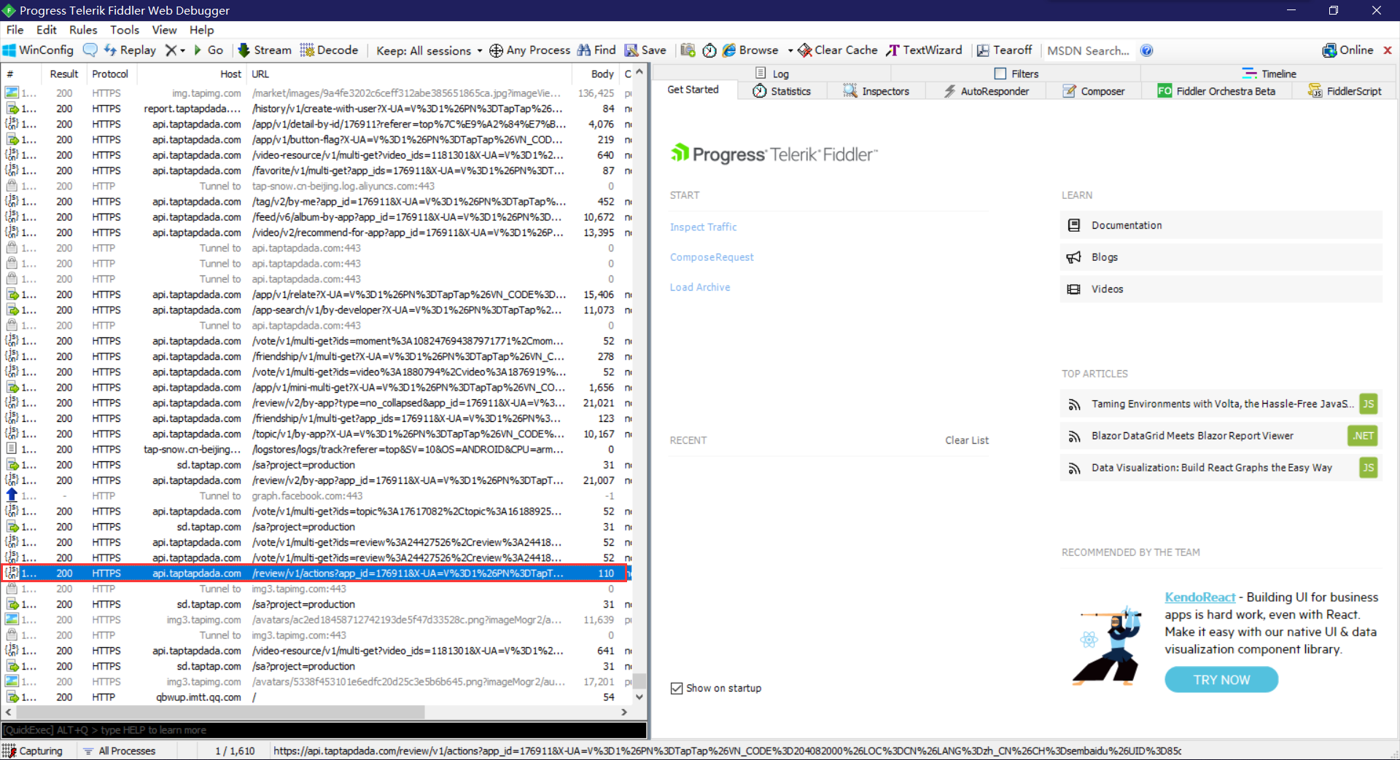The height and width of the screenshot is (760, 1400).
Task: Click the Remove sessions X icon
Action: pyautogui.click(x=171, y=50)
